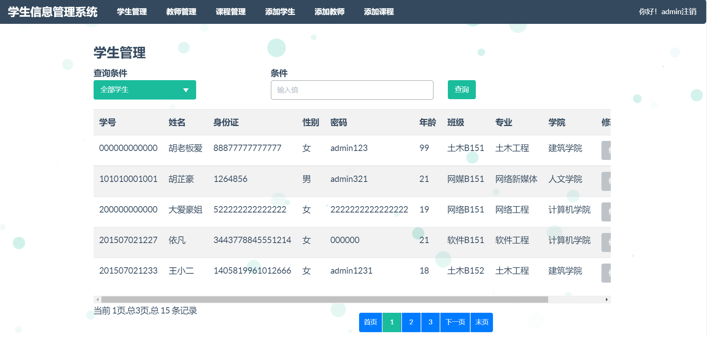Go to 教师管理 in the navbar
The height and width of the screenshot is (337, 707).
pos(181,12)
